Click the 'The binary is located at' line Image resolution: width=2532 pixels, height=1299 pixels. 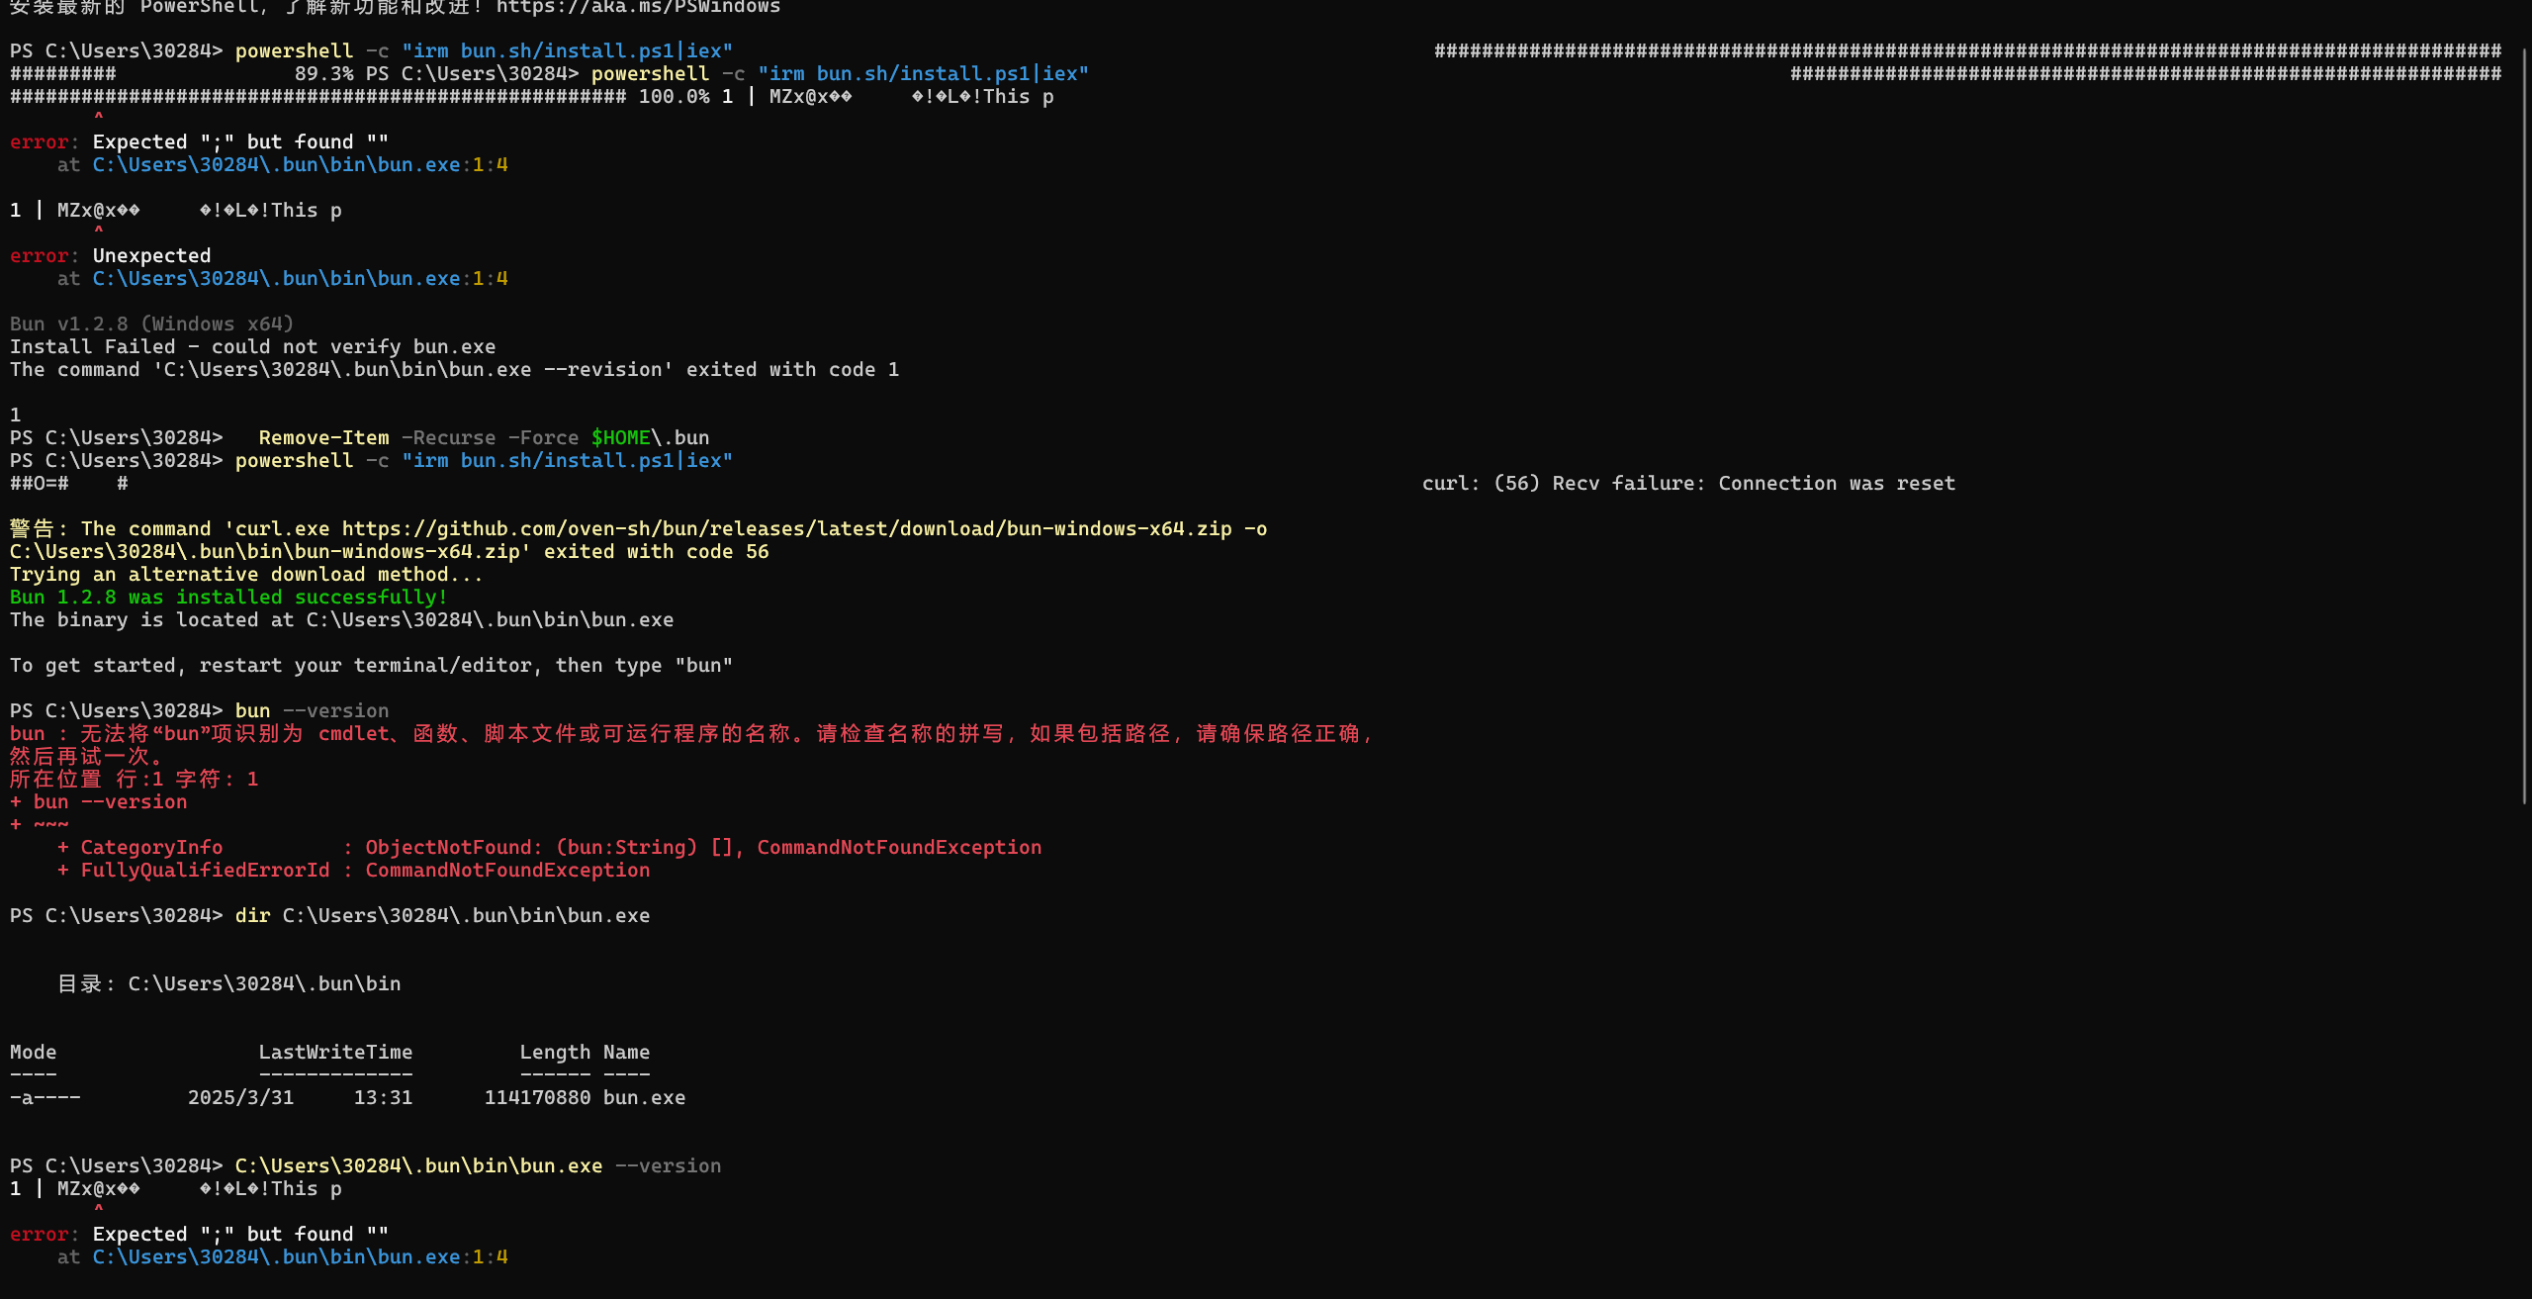point(341,620)
